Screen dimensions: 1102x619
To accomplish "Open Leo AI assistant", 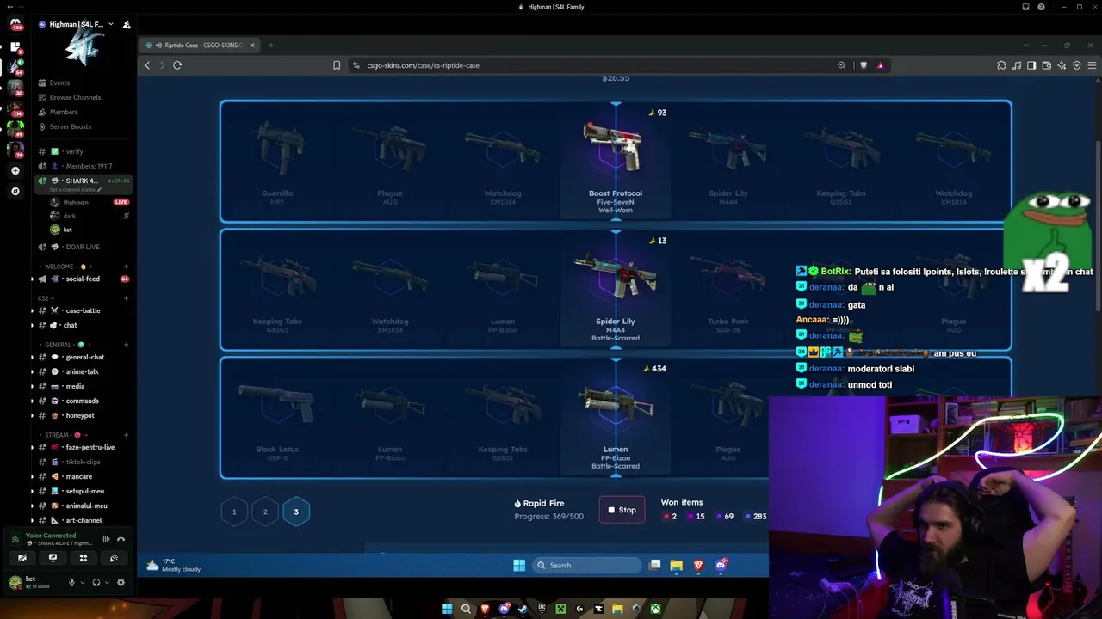I will [1062, 65].
